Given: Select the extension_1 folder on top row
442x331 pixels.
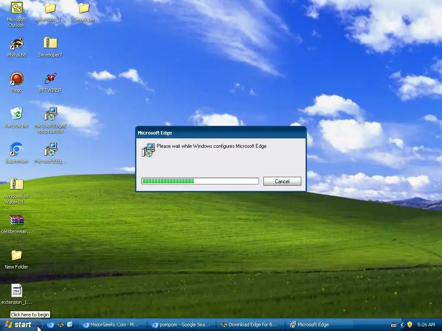Looking at the screenshot, I should click(50, 12).
